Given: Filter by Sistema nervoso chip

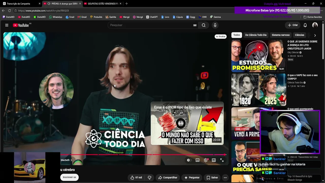Looking at the screenshot, I should coord(281,35).
